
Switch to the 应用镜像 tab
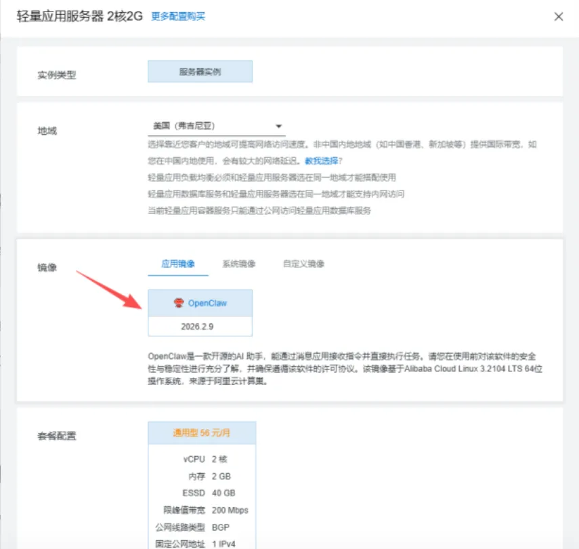pyautogui.click(x=178, y=264)
